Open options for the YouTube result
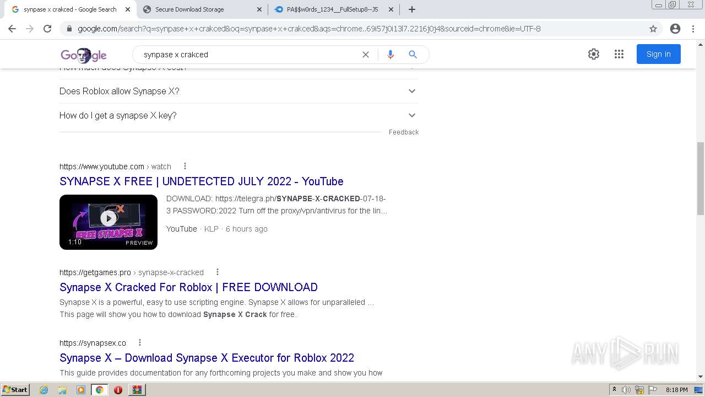 [x=185, y=166]
